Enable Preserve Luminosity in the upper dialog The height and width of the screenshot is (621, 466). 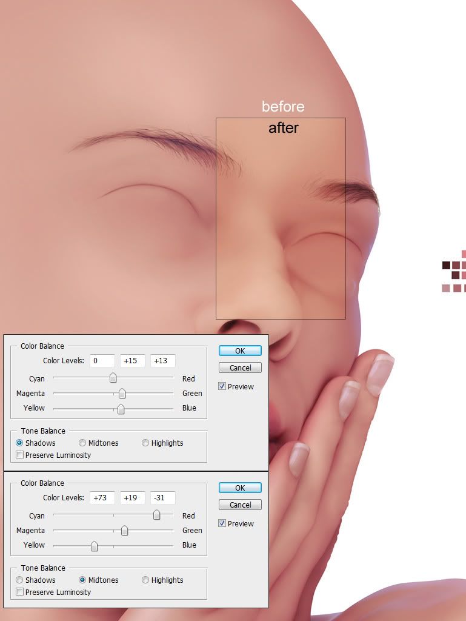pyautogui.click(x=20, y=455)
